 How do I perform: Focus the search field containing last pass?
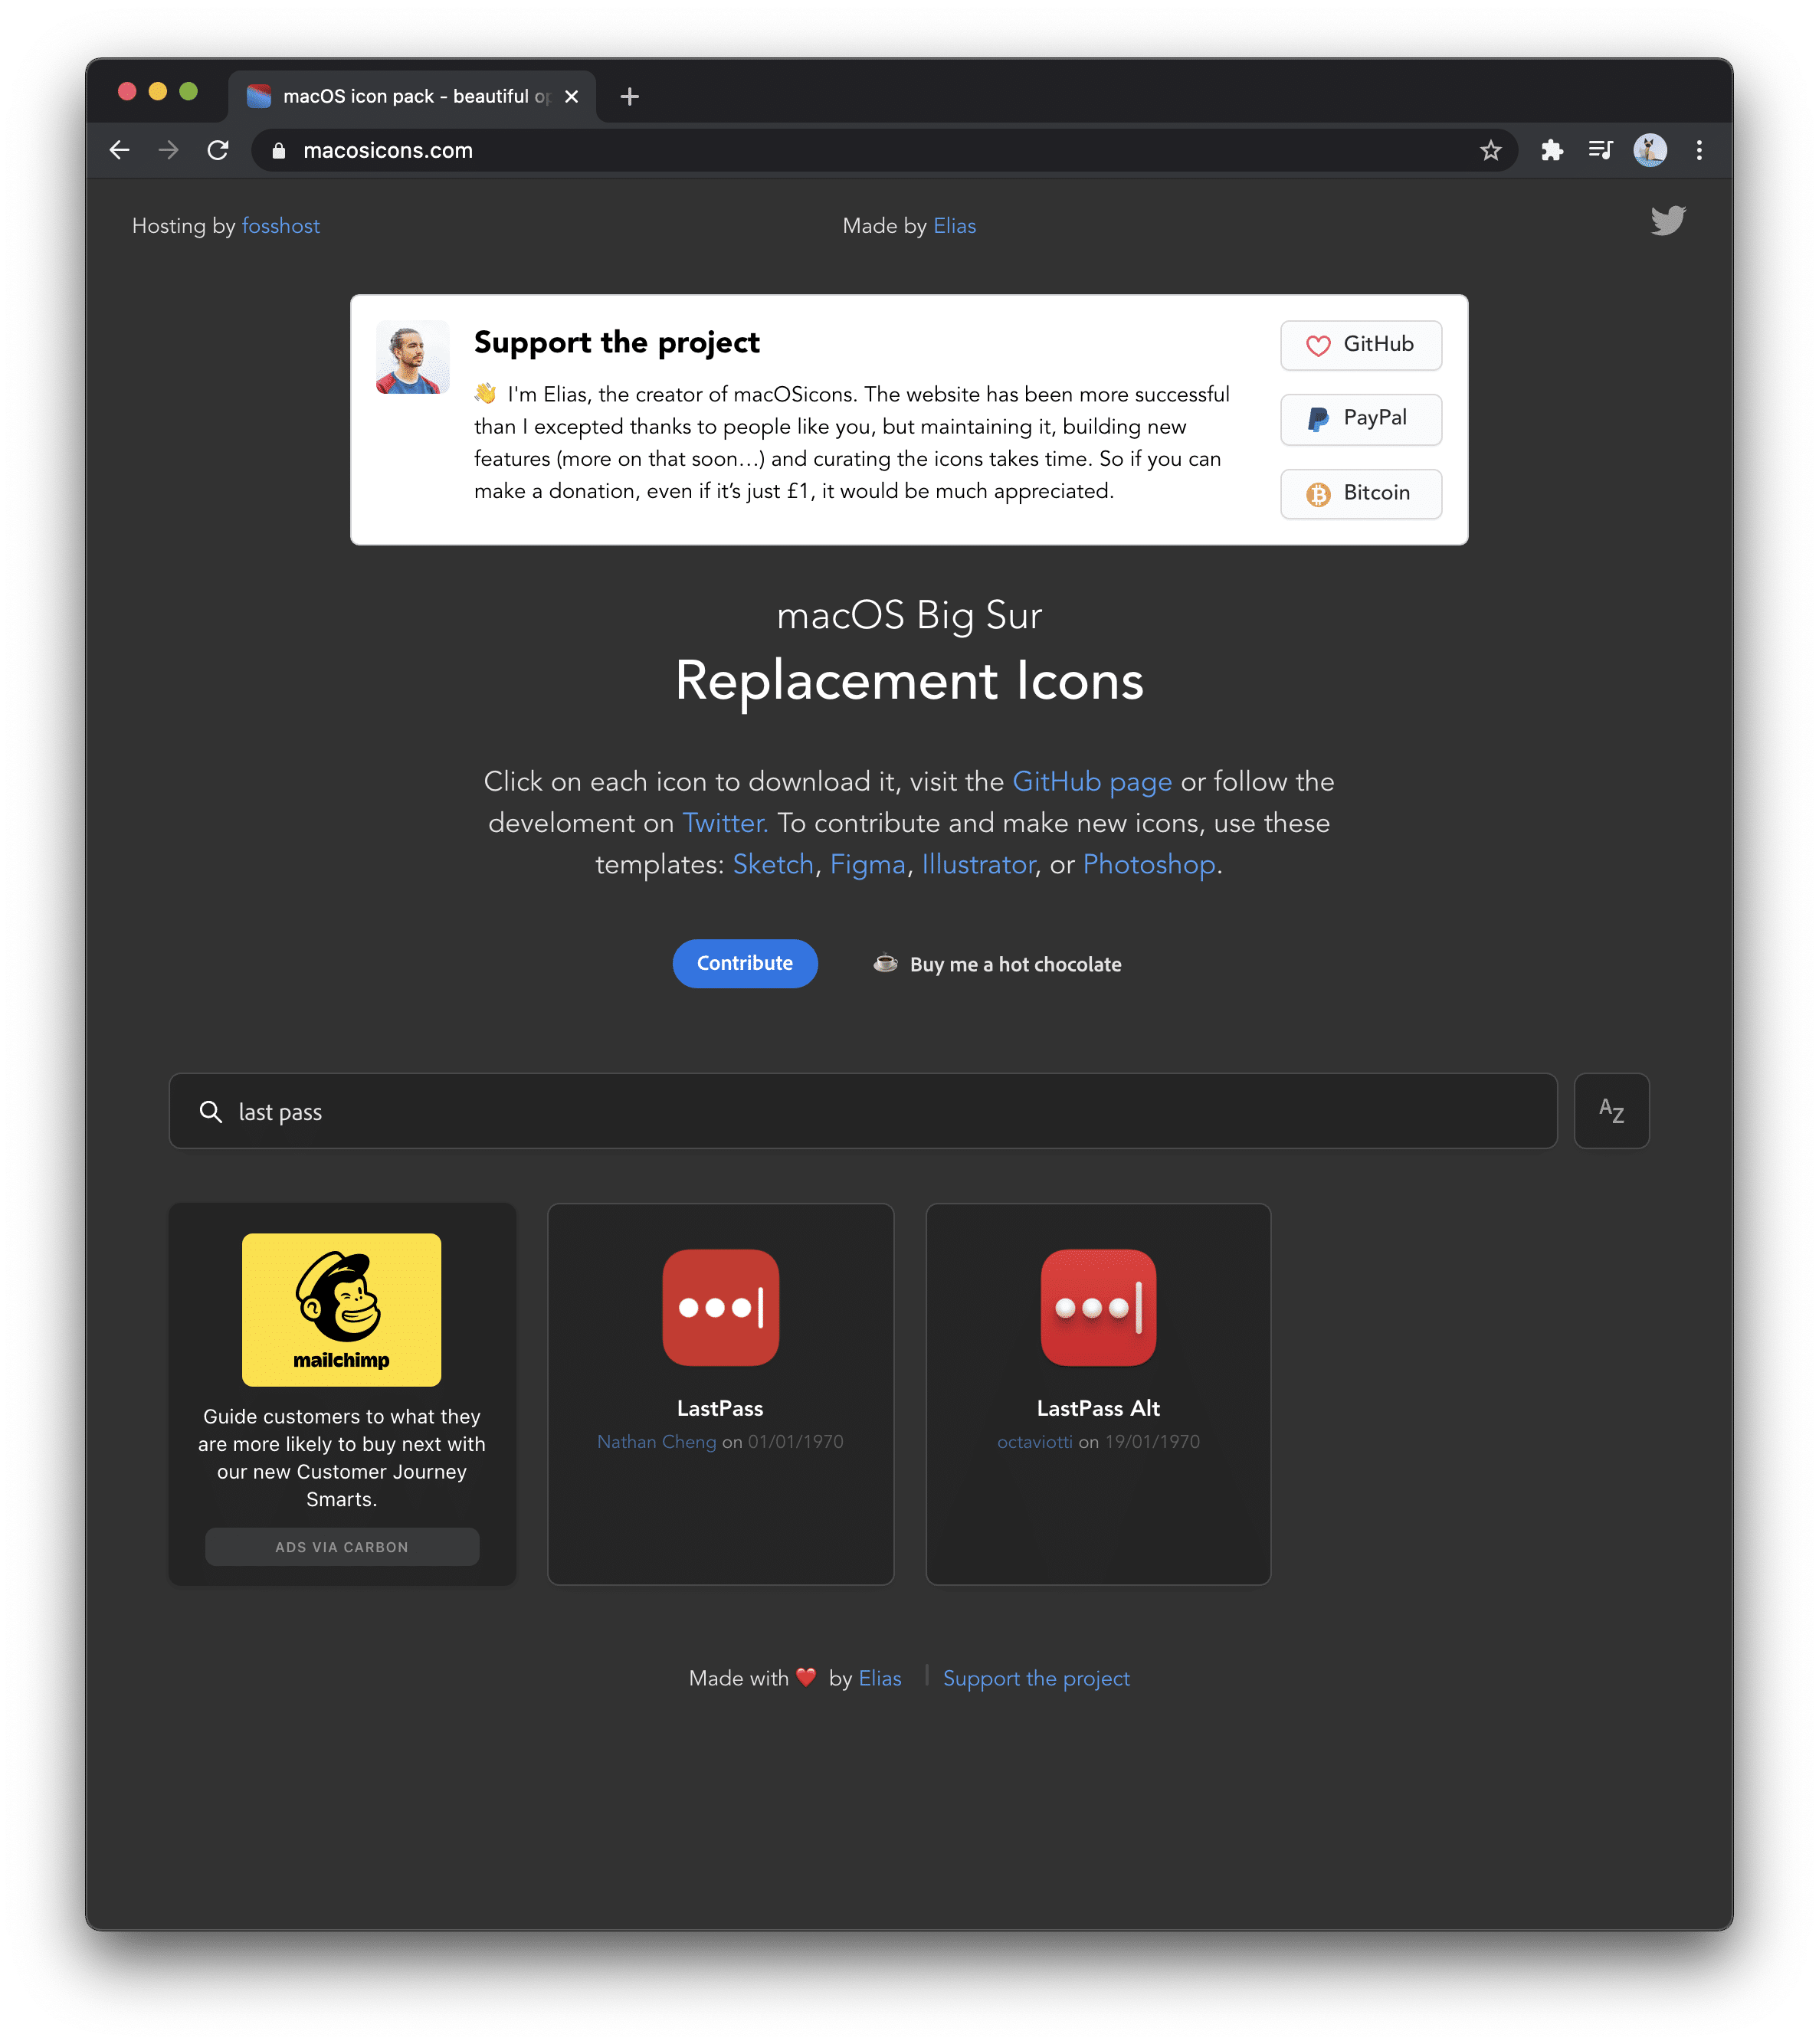click(863, 1111)
